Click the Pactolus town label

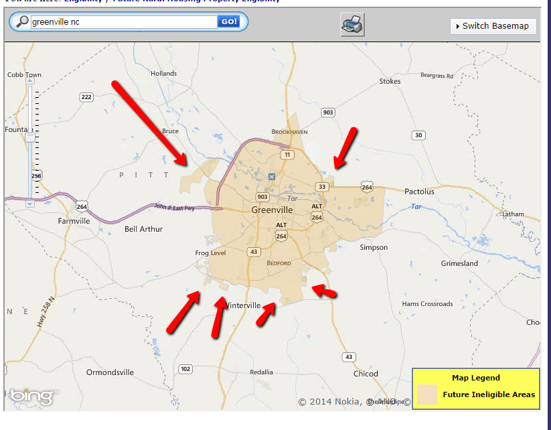point(419,192)
